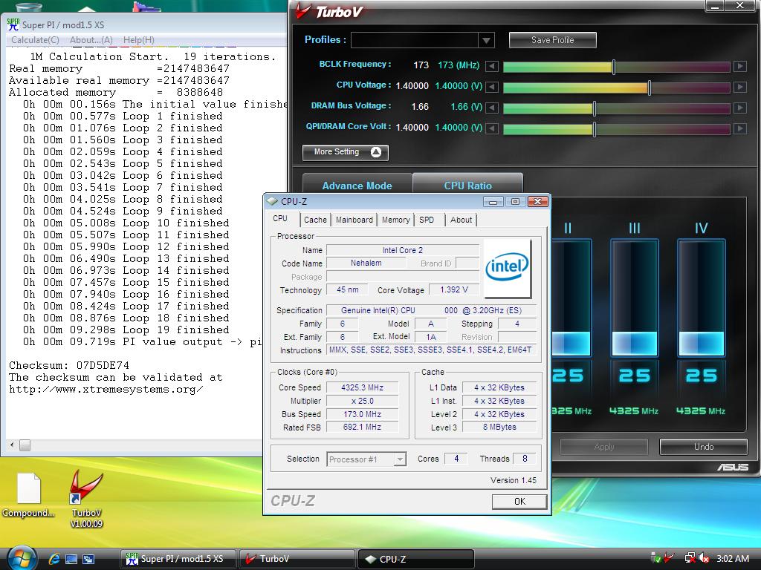The image size is (761, 570).
Task: Click muted volume icon in system tray
Action: (703, 558)
